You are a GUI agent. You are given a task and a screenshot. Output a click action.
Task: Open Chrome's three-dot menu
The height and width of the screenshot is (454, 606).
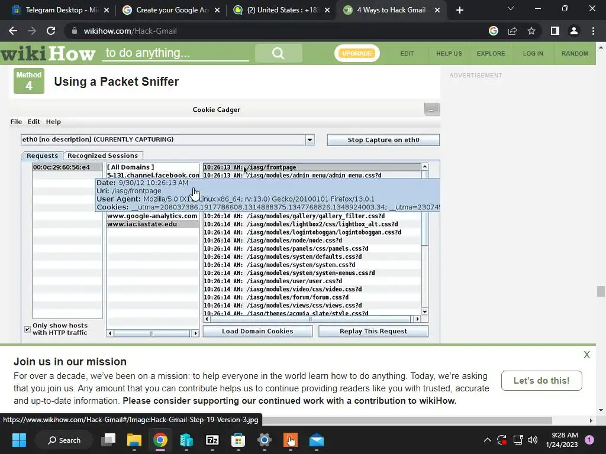pyautogui.click(x=593, y=31)
